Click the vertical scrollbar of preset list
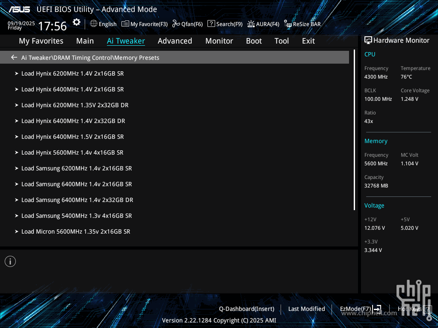 (354, 130)
